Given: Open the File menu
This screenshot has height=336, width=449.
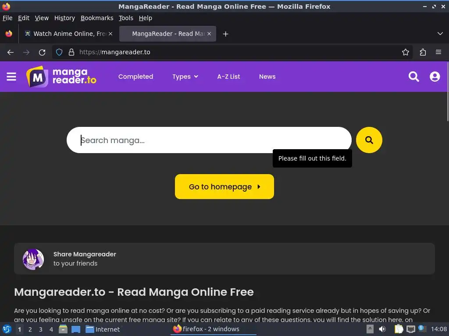Looking at the screenshot, I should click(x=7, y=18).
